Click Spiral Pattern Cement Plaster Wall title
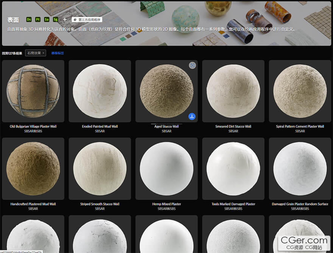Viewport: 333px width, 253px height. [300, 126]
